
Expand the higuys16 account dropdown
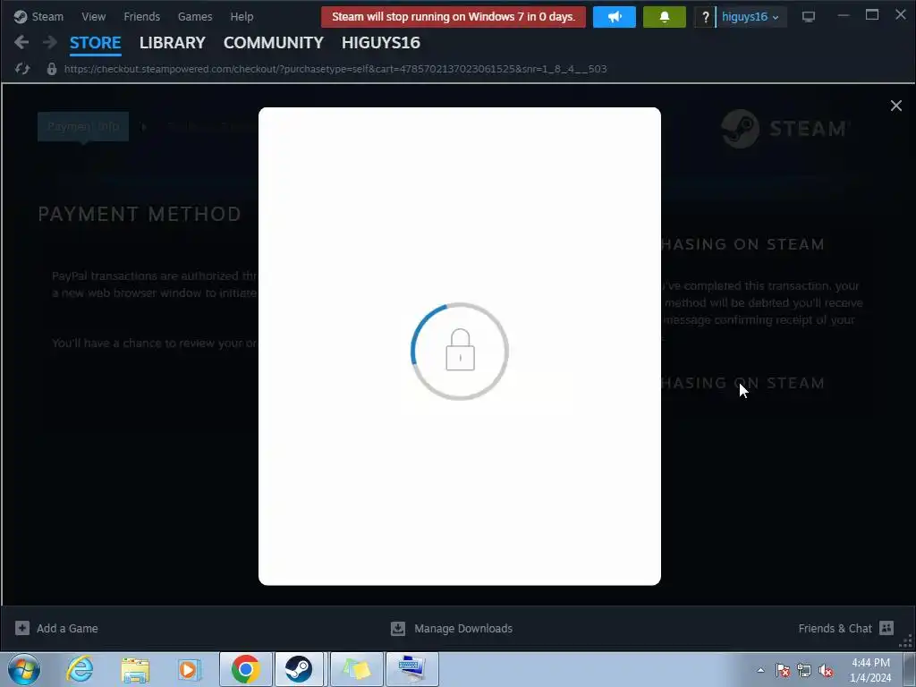(751, 17)
